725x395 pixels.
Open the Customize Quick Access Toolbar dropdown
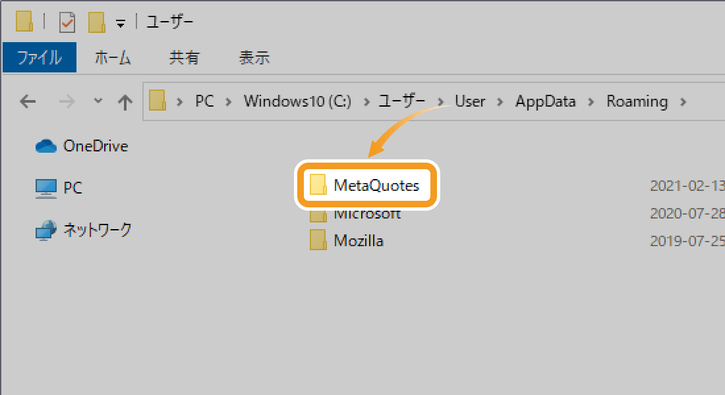point(120,24)
